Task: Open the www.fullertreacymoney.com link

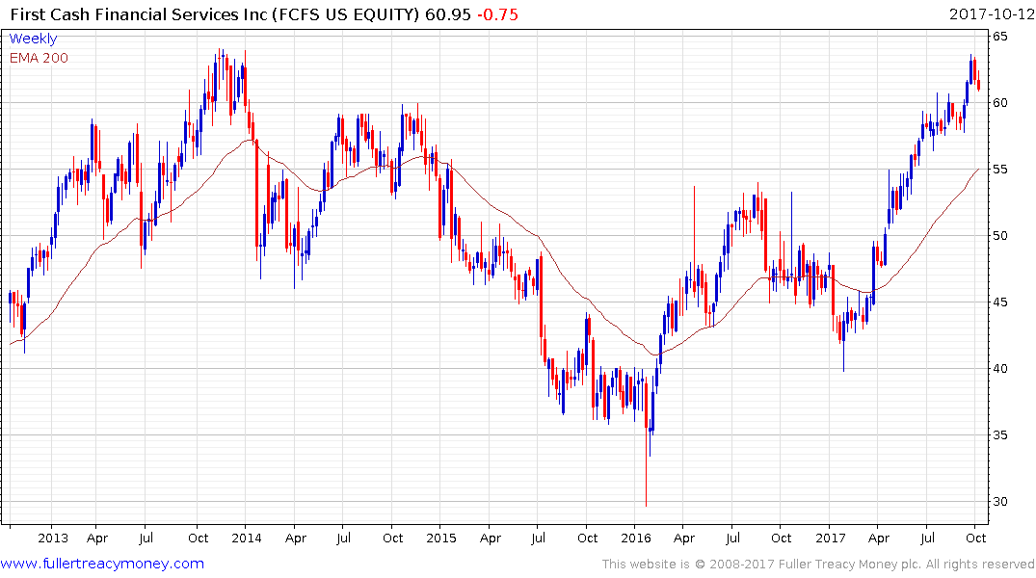Action: [x=102, y=564]
